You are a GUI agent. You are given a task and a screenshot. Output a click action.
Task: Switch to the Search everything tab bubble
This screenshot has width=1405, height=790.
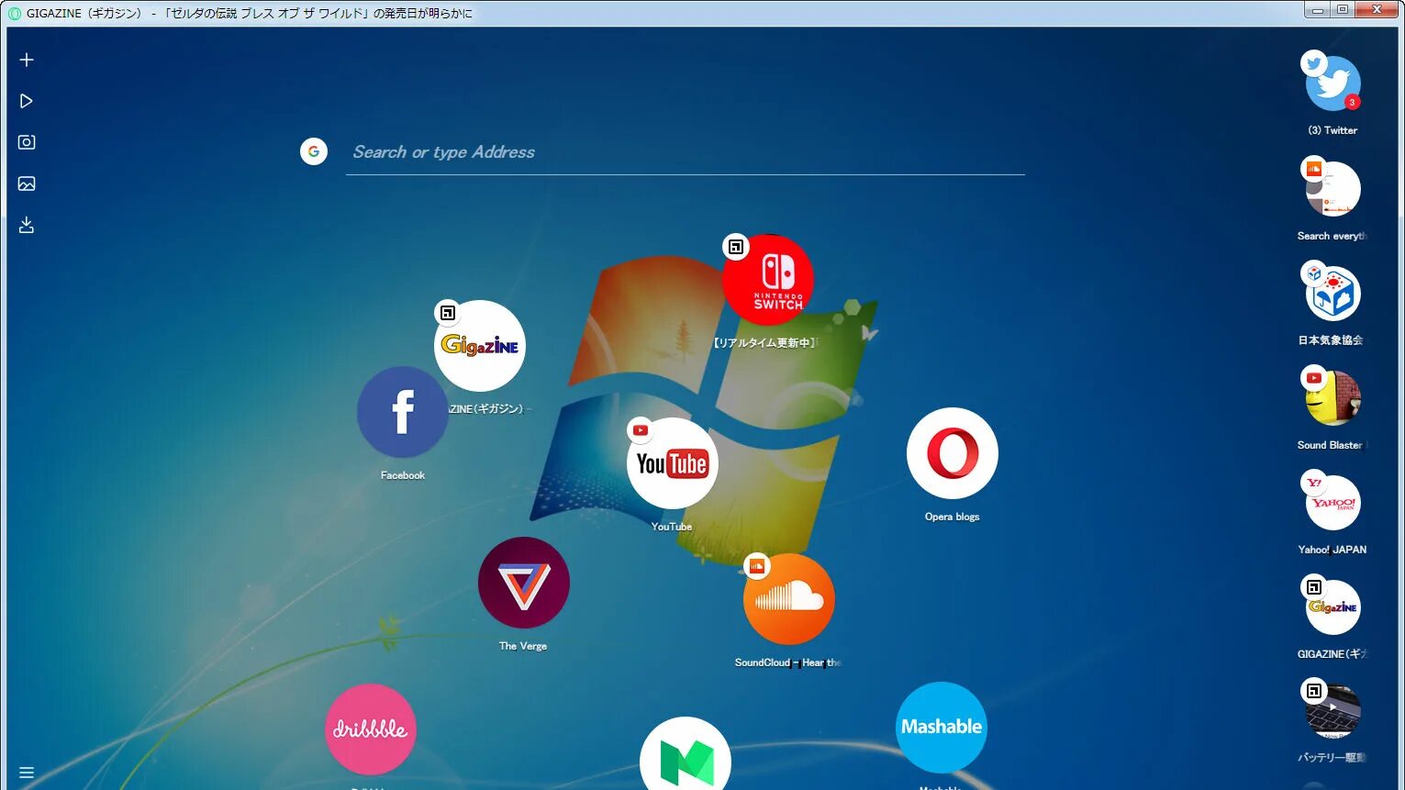click(1333, 189)
